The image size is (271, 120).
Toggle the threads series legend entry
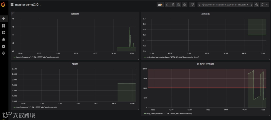37,57
